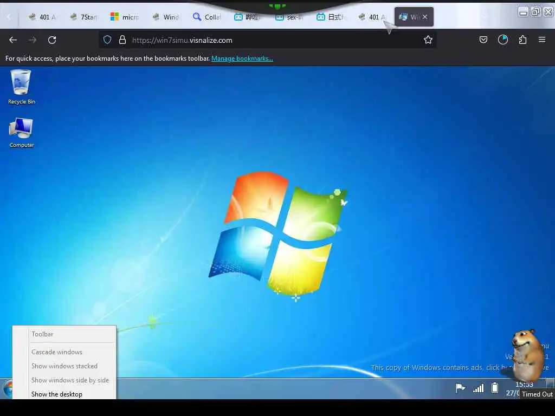This screenshot has height=416, width=555.
Task: Open the extensions puzzle icon
Action: pyautogui.click(x=522, y=40)
